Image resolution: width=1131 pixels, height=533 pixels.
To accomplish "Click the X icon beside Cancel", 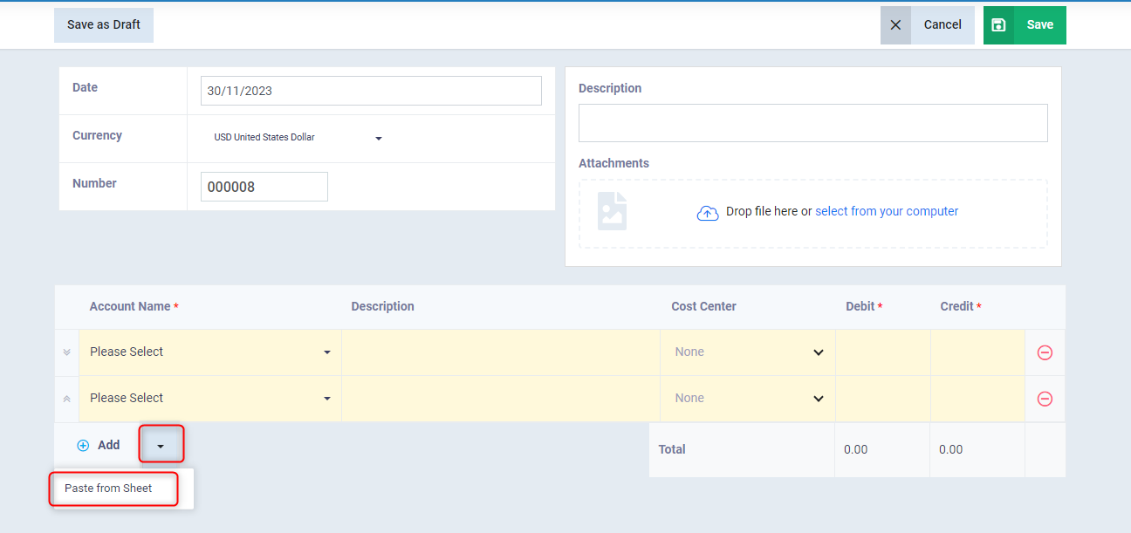I will [x=895, y=25].
